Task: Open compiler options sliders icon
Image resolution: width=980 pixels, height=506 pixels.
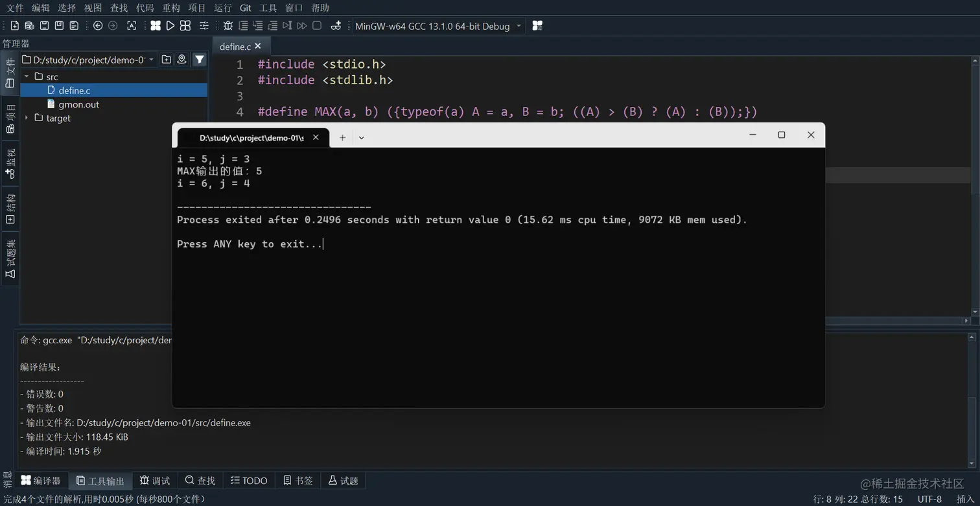Action: coord(204,26)
